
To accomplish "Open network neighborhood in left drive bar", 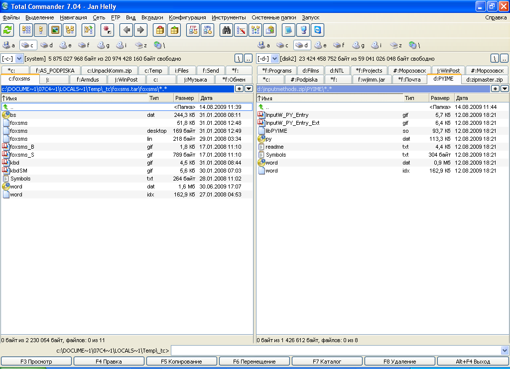I will click(x=160, y=45).
